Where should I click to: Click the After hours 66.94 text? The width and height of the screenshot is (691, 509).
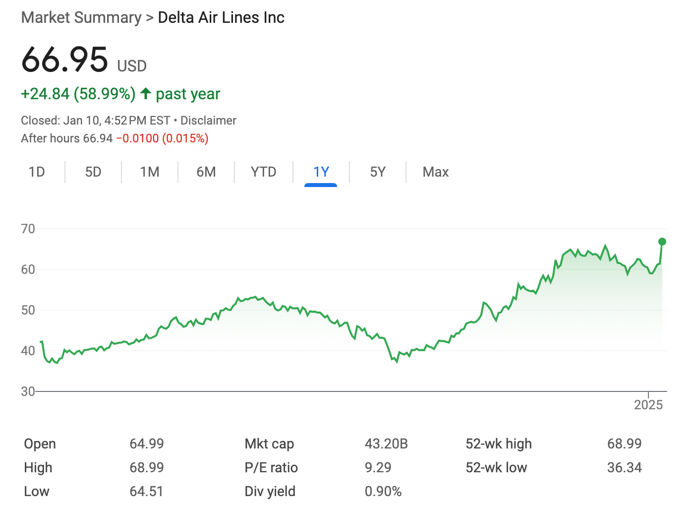[x=67, y=138]
